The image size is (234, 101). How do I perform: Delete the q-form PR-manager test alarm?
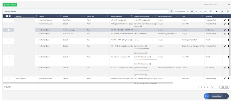[x=228, y=20]
